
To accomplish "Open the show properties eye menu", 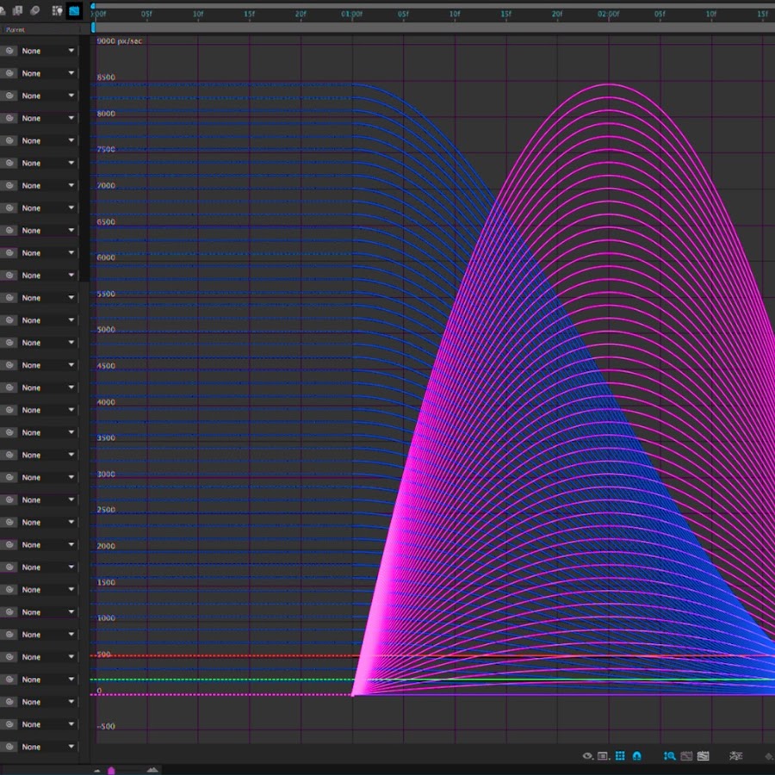I will [x=587, y=756].
